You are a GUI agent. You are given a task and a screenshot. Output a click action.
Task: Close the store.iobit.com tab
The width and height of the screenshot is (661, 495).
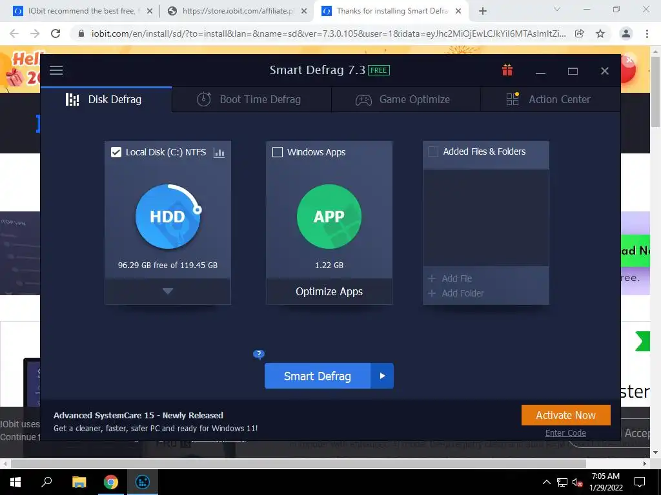click(304, 11)
